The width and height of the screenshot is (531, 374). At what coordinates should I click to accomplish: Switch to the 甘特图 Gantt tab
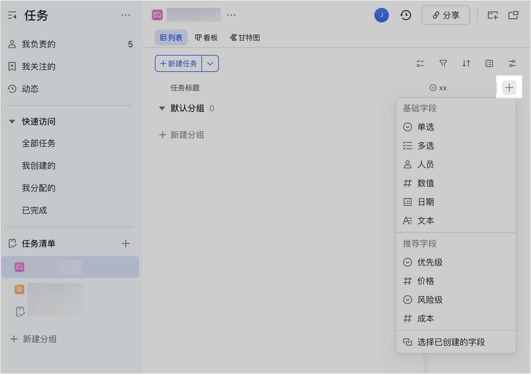tap(245, 38)
